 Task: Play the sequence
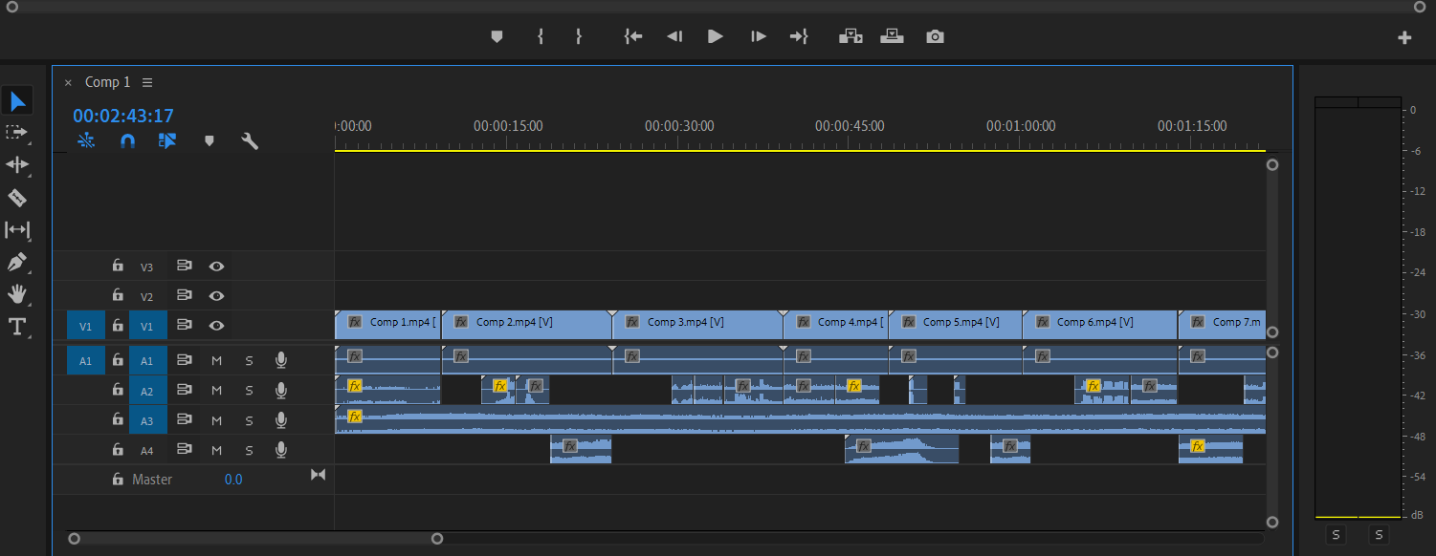tap(715, 36)
